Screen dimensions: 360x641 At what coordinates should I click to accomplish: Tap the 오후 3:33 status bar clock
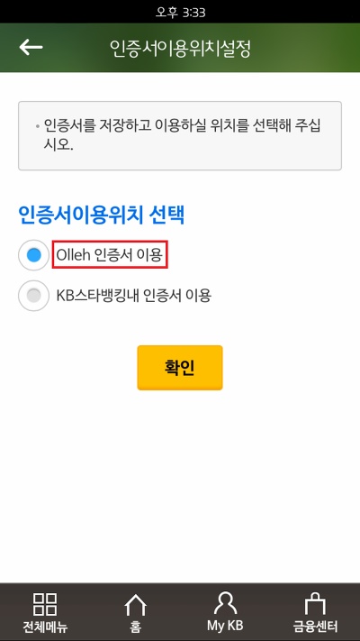click(x=180, y=12)
